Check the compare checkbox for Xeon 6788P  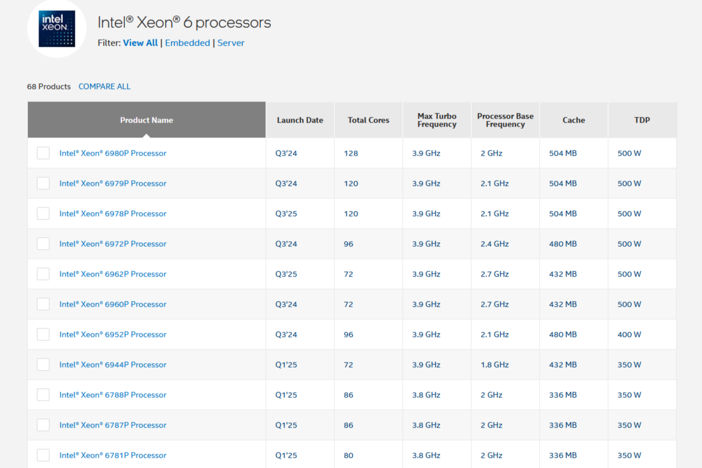pos(43,394)
